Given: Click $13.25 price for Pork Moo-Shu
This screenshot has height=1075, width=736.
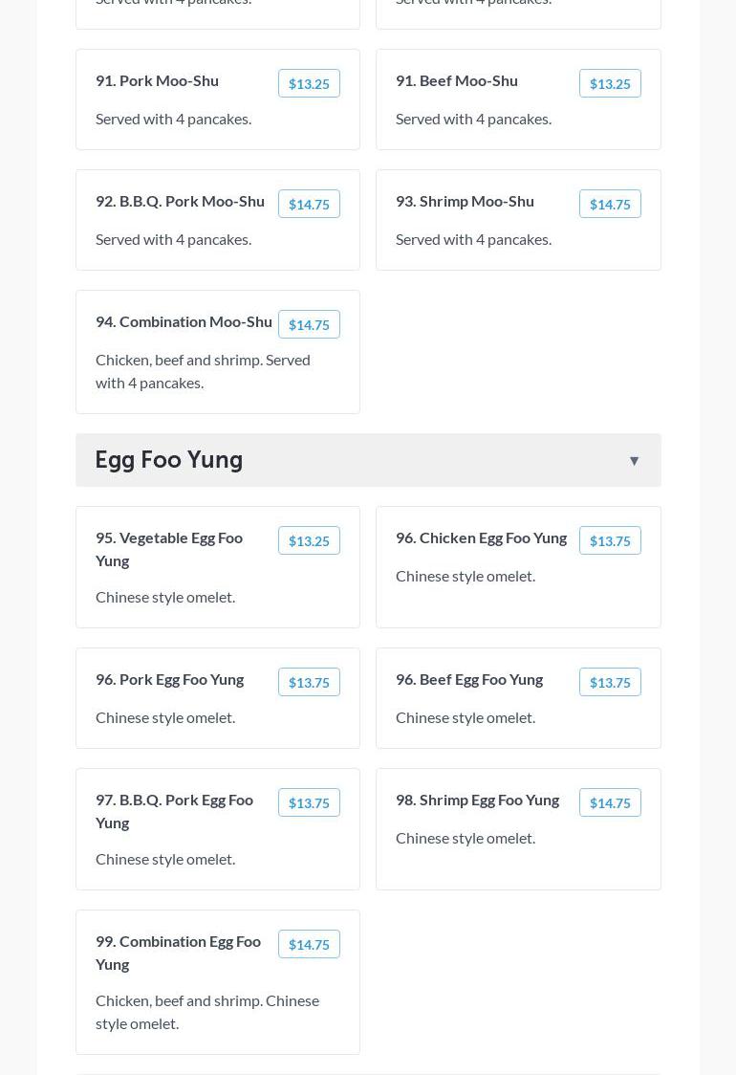Looking at the screenshot, I should 309,84.
